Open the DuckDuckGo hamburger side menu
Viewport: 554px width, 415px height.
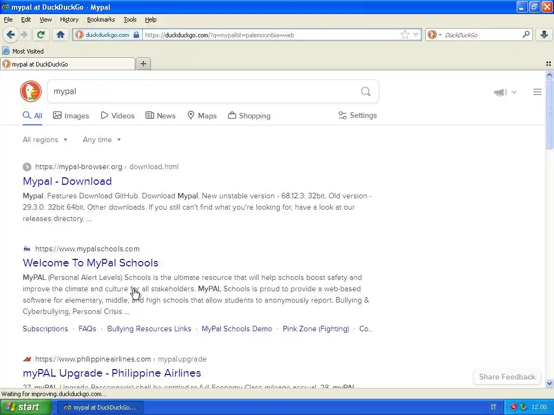(x=537, y=92)
